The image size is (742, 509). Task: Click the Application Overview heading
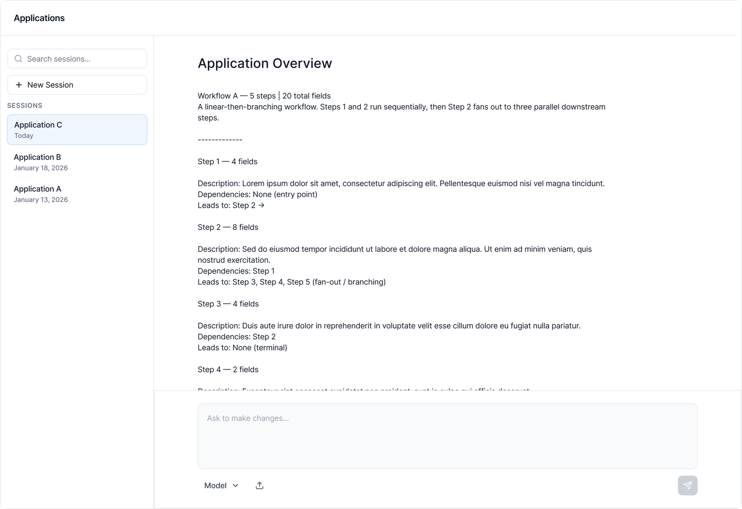[x=265, y=64]
